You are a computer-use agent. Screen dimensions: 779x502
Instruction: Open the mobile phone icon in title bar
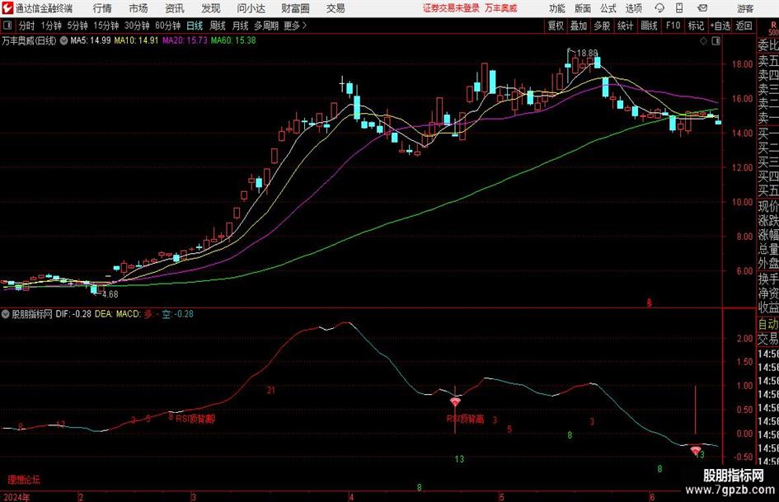tap(679, 8)
